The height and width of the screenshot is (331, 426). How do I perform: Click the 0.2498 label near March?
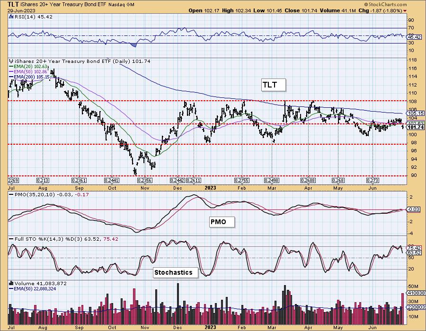272,181
